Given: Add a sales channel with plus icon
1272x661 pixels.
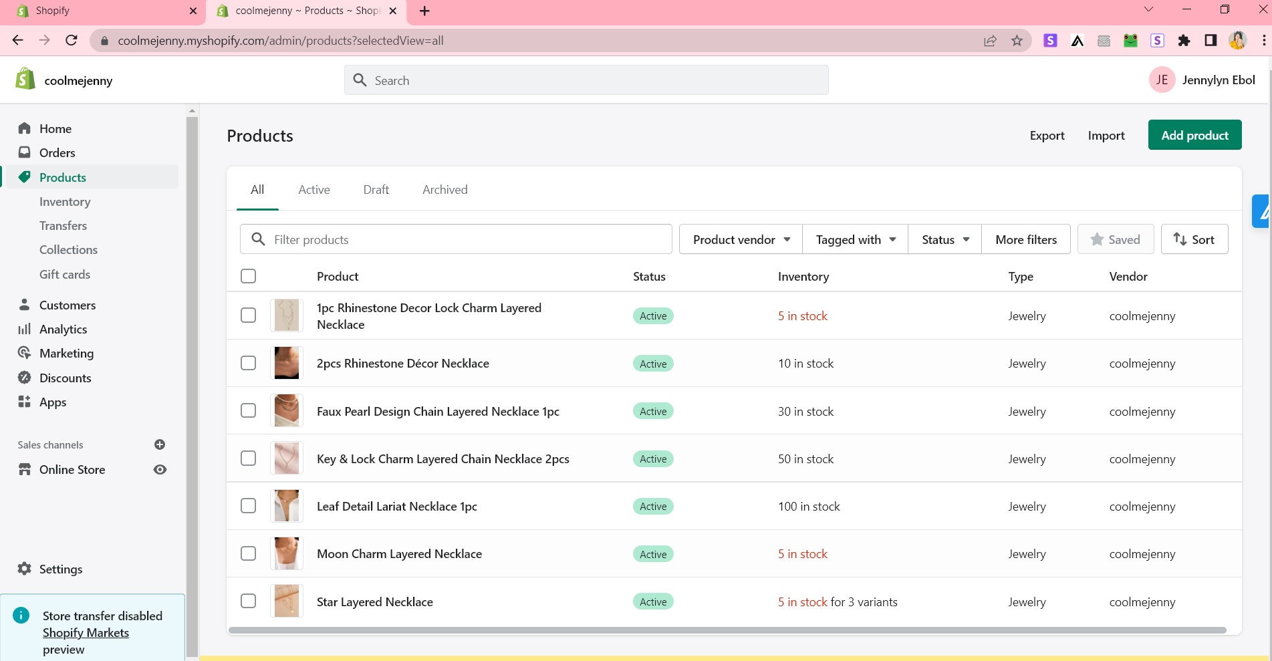Looking at the screenshot, I should [160, 444].
